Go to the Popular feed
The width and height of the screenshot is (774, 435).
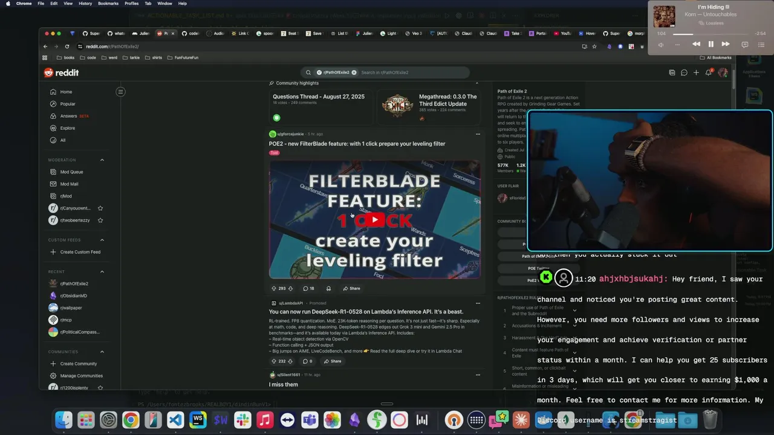pyautogui.click(x=62, y=104)
